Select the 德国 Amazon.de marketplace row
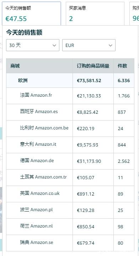The height and width of the screenshot is (256, 139). pos(70,161)
